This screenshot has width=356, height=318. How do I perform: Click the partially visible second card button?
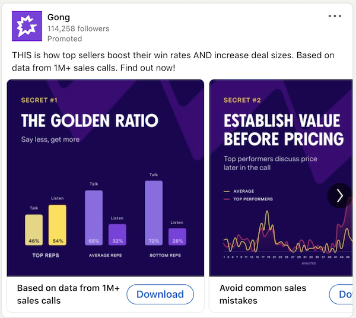coord(341,294)
